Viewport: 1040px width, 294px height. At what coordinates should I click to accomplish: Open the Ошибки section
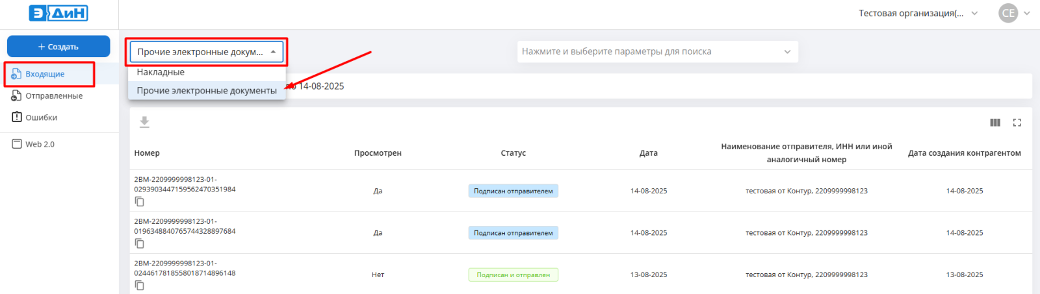tap(41, 117)
